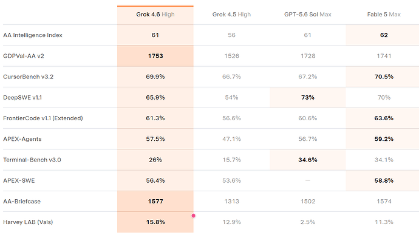Click the 62 Intelligence Index cell for Fable
The image size is (419, 235).
[384, 35]
